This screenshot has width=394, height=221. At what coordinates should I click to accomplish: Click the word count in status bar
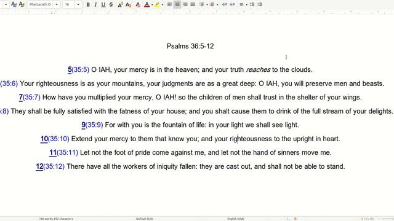click(56, 219)
